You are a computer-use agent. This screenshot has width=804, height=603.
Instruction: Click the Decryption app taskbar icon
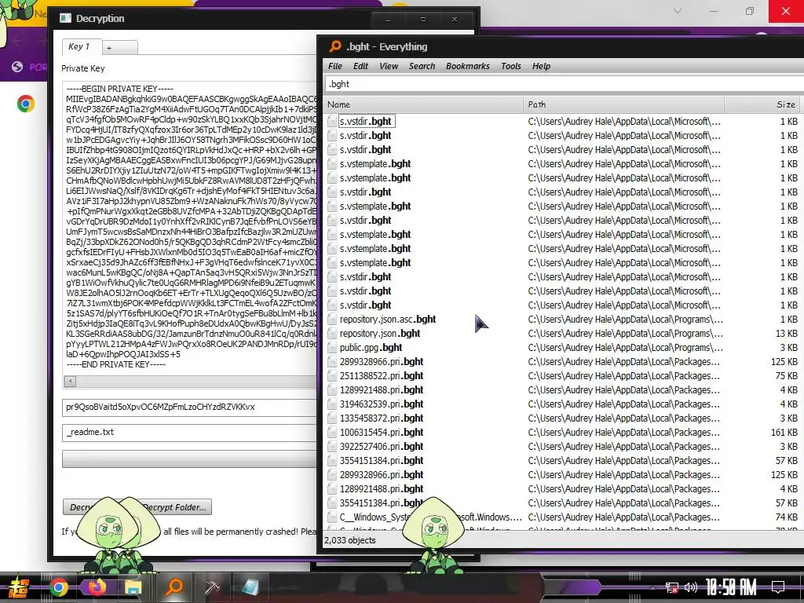250,587
